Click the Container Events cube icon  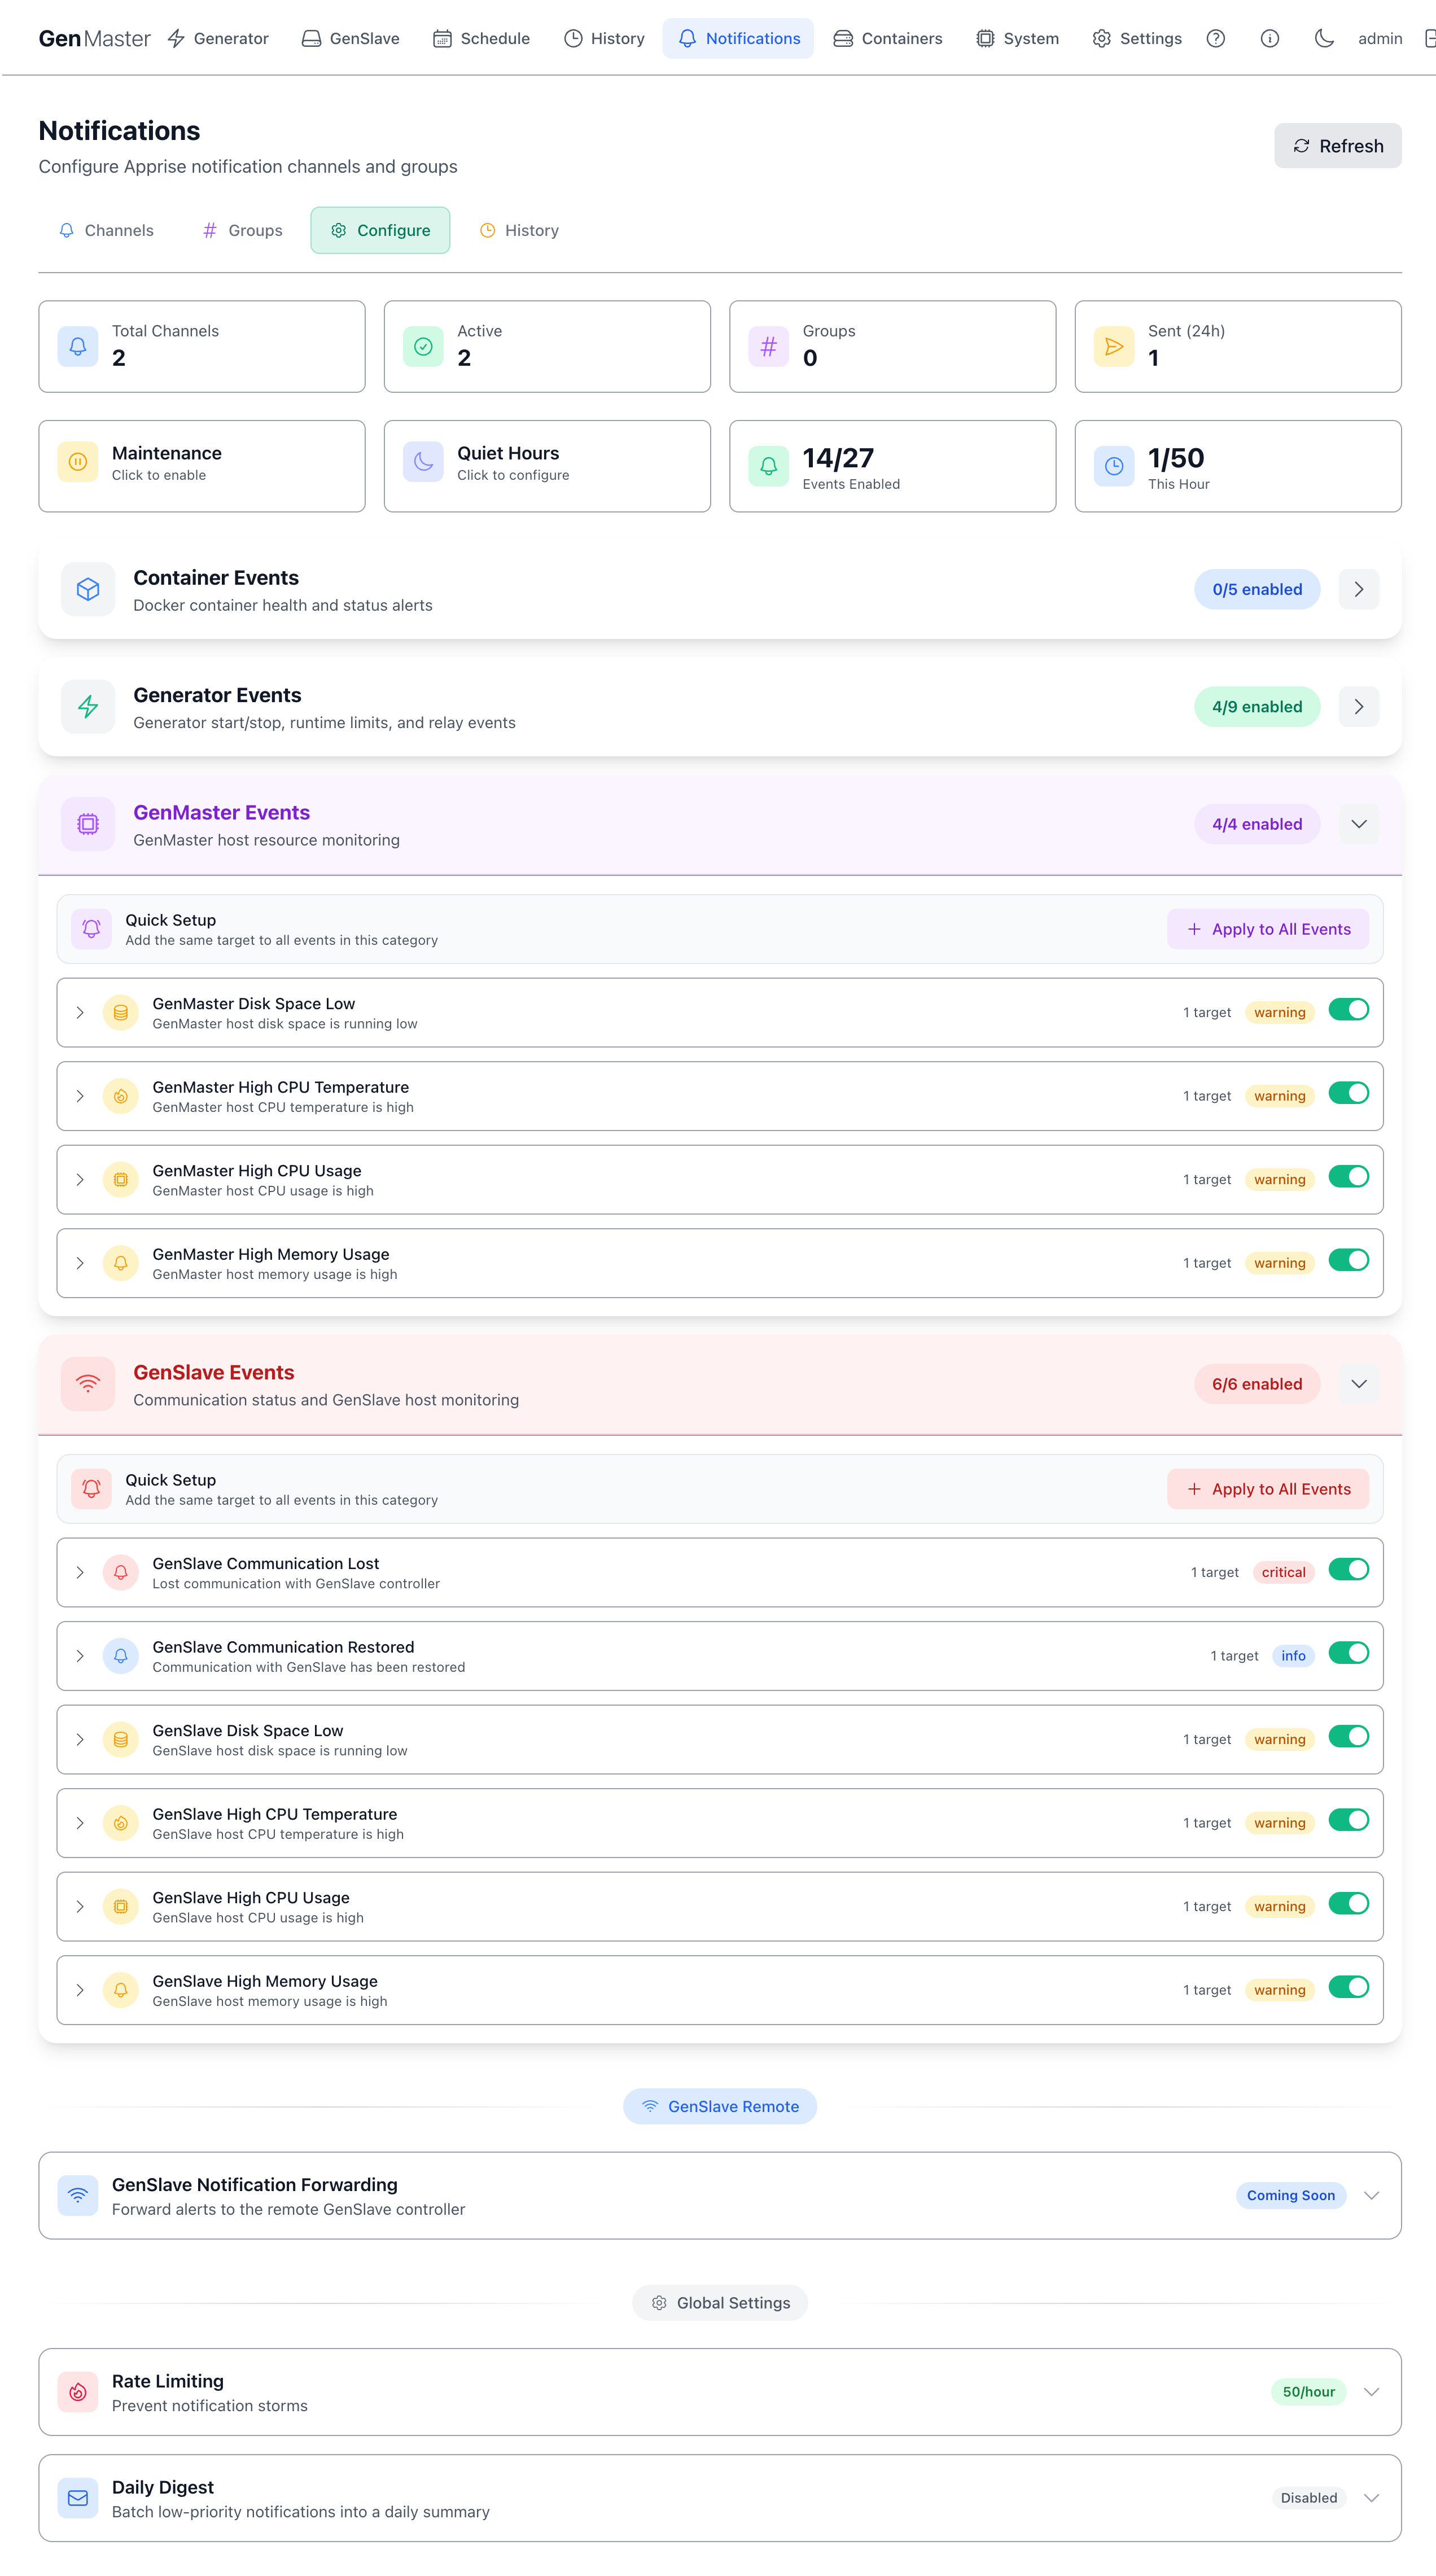(88, 590)
